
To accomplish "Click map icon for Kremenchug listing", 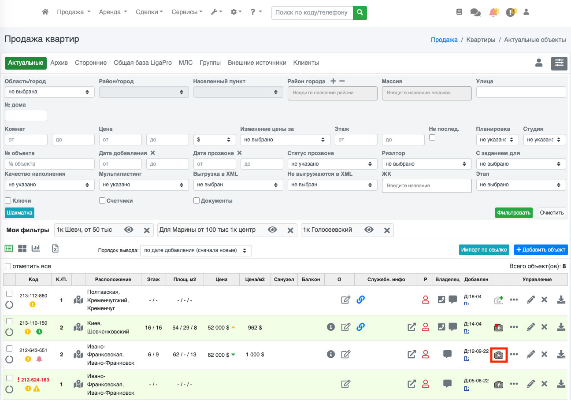I will tap(78, 300).
